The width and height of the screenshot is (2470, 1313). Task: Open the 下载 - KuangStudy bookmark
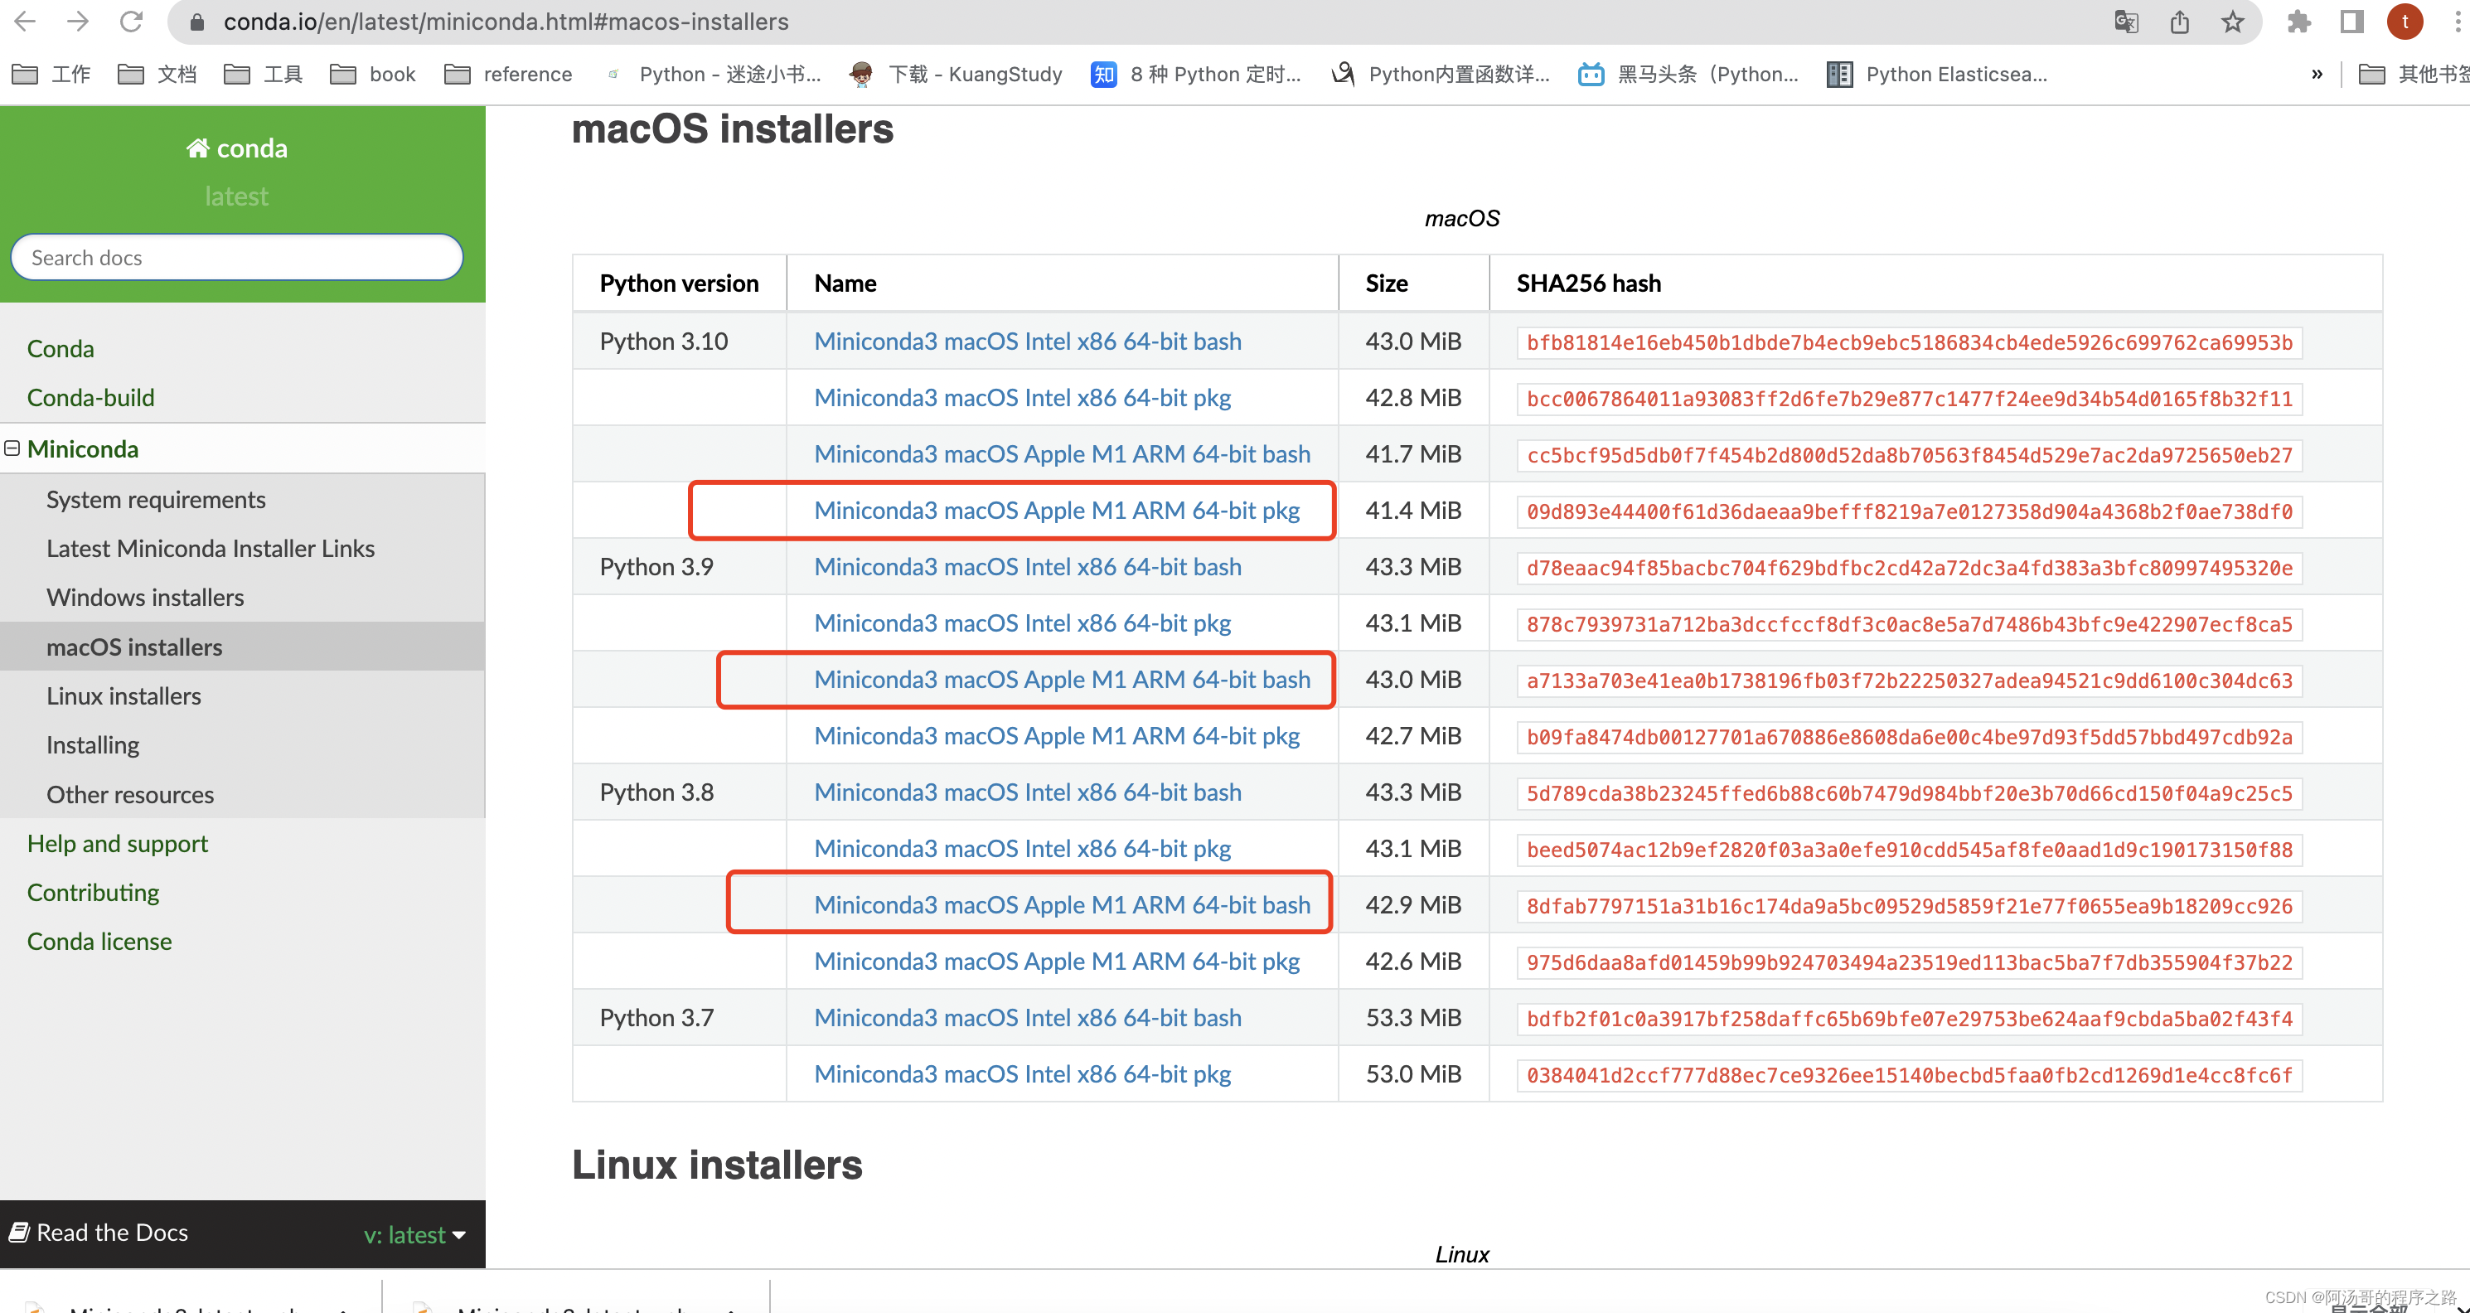pyautogui.click(x=956, y=74)
